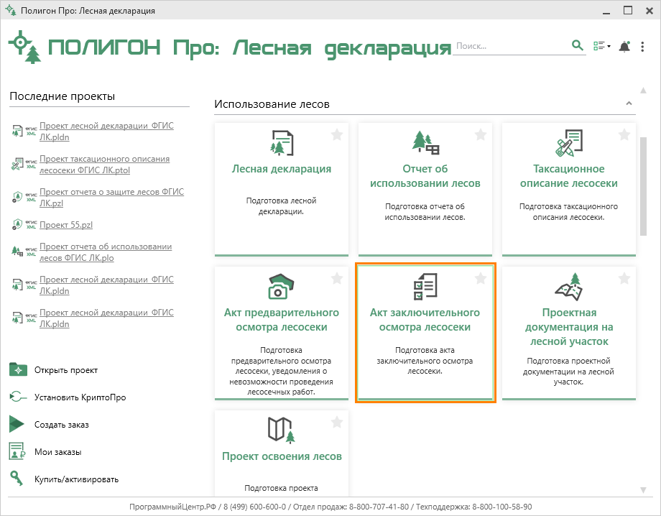Click the vertical scrollbar thumb
Viewport: 661px width, 516px height.
(x=643, y=186)
